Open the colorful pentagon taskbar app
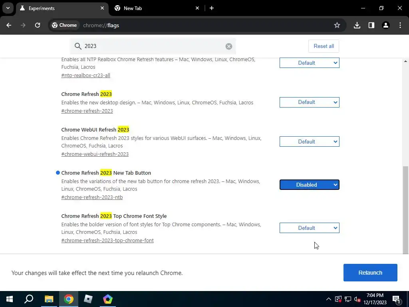 (108, 299)
